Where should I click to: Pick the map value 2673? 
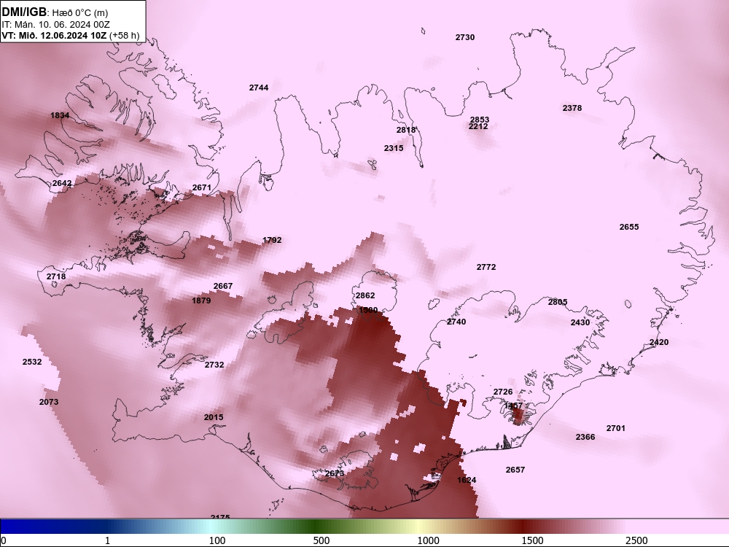(335, 473)
